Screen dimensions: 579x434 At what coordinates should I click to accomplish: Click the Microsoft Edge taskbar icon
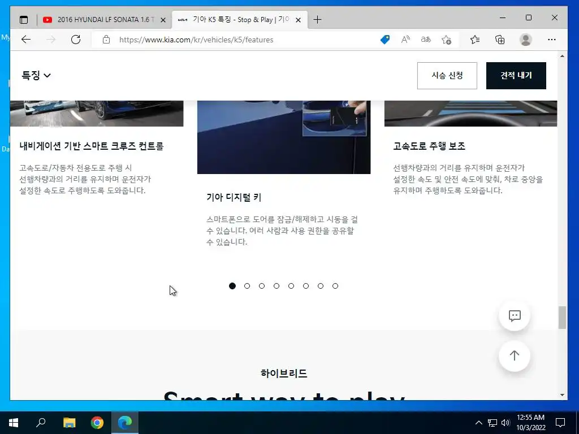click(125, 423)
